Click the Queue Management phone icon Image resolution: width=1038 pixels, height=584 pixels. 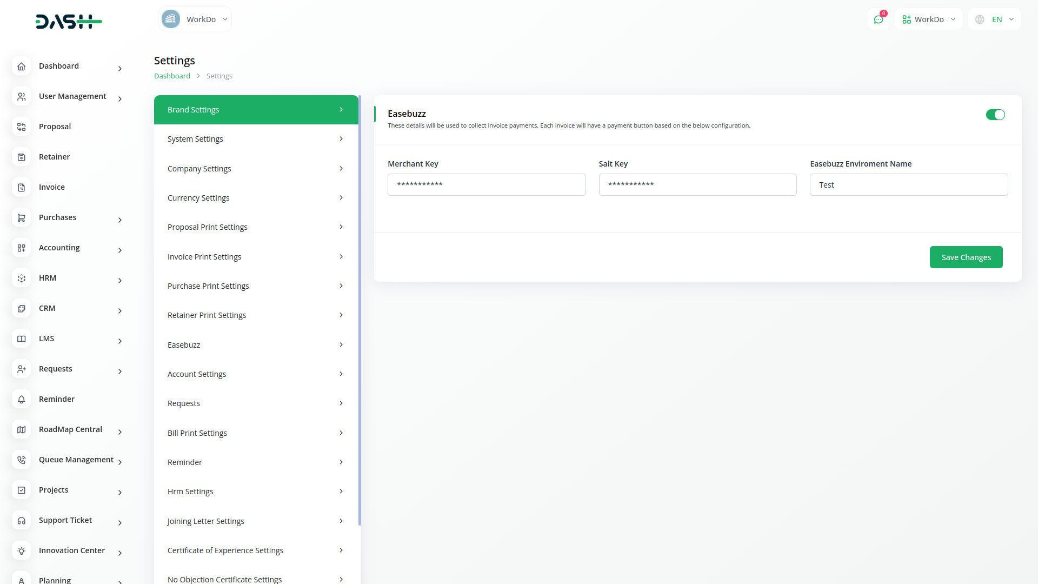(x=22, y=460)
